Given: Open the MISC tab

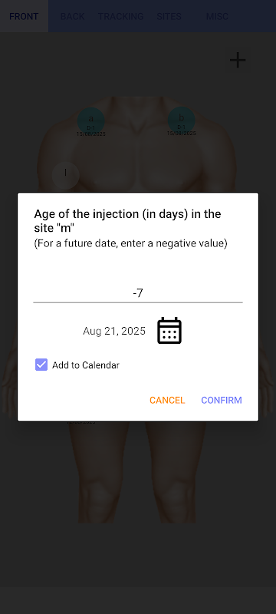Looking at the screenshot, I should (x=218, y=16).
